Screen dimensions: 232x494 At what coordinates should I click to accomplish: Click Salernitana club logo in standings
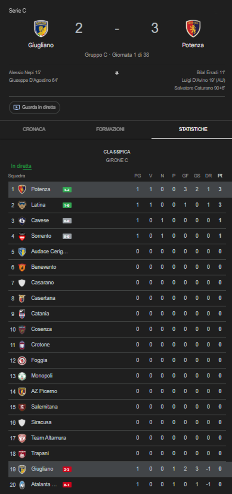[x=22, y=407]
